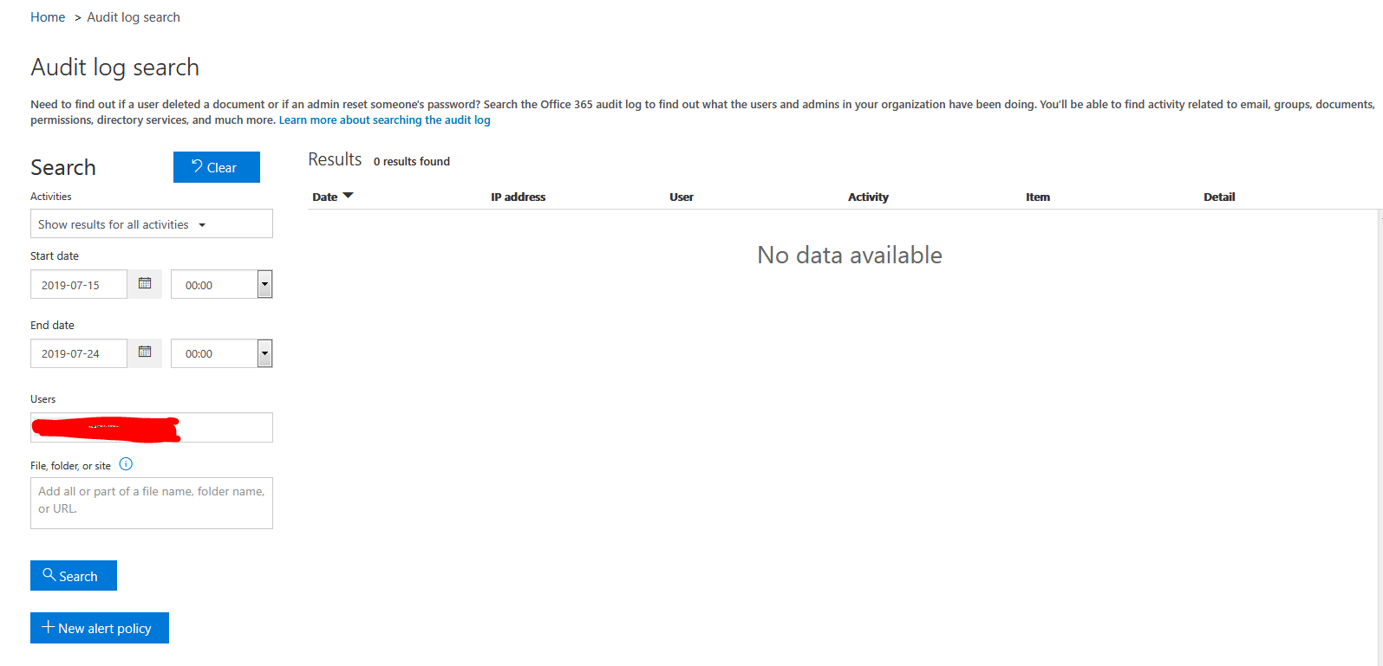Click the End date field 2019-07-24

click(79, 353)
